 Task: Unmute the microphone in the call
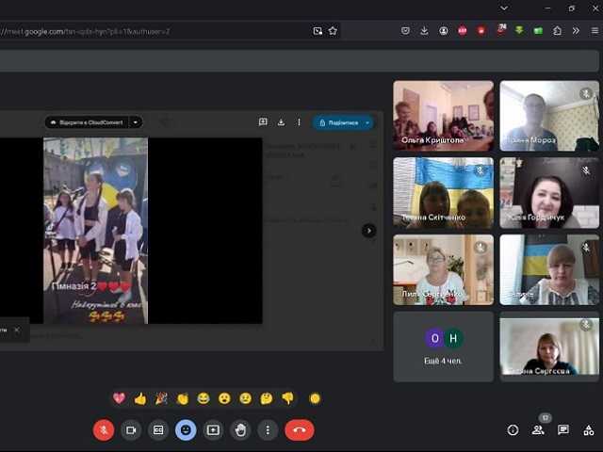104,429
